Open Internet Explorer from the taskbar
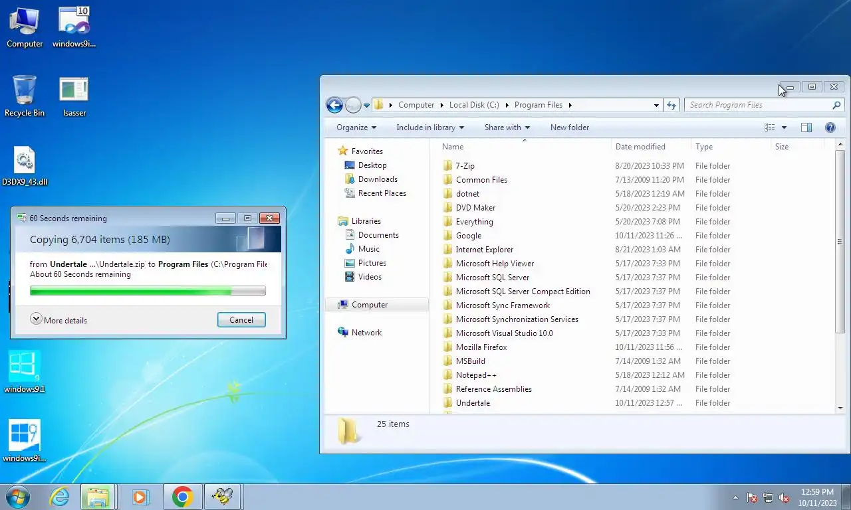 tap(60, 497)
